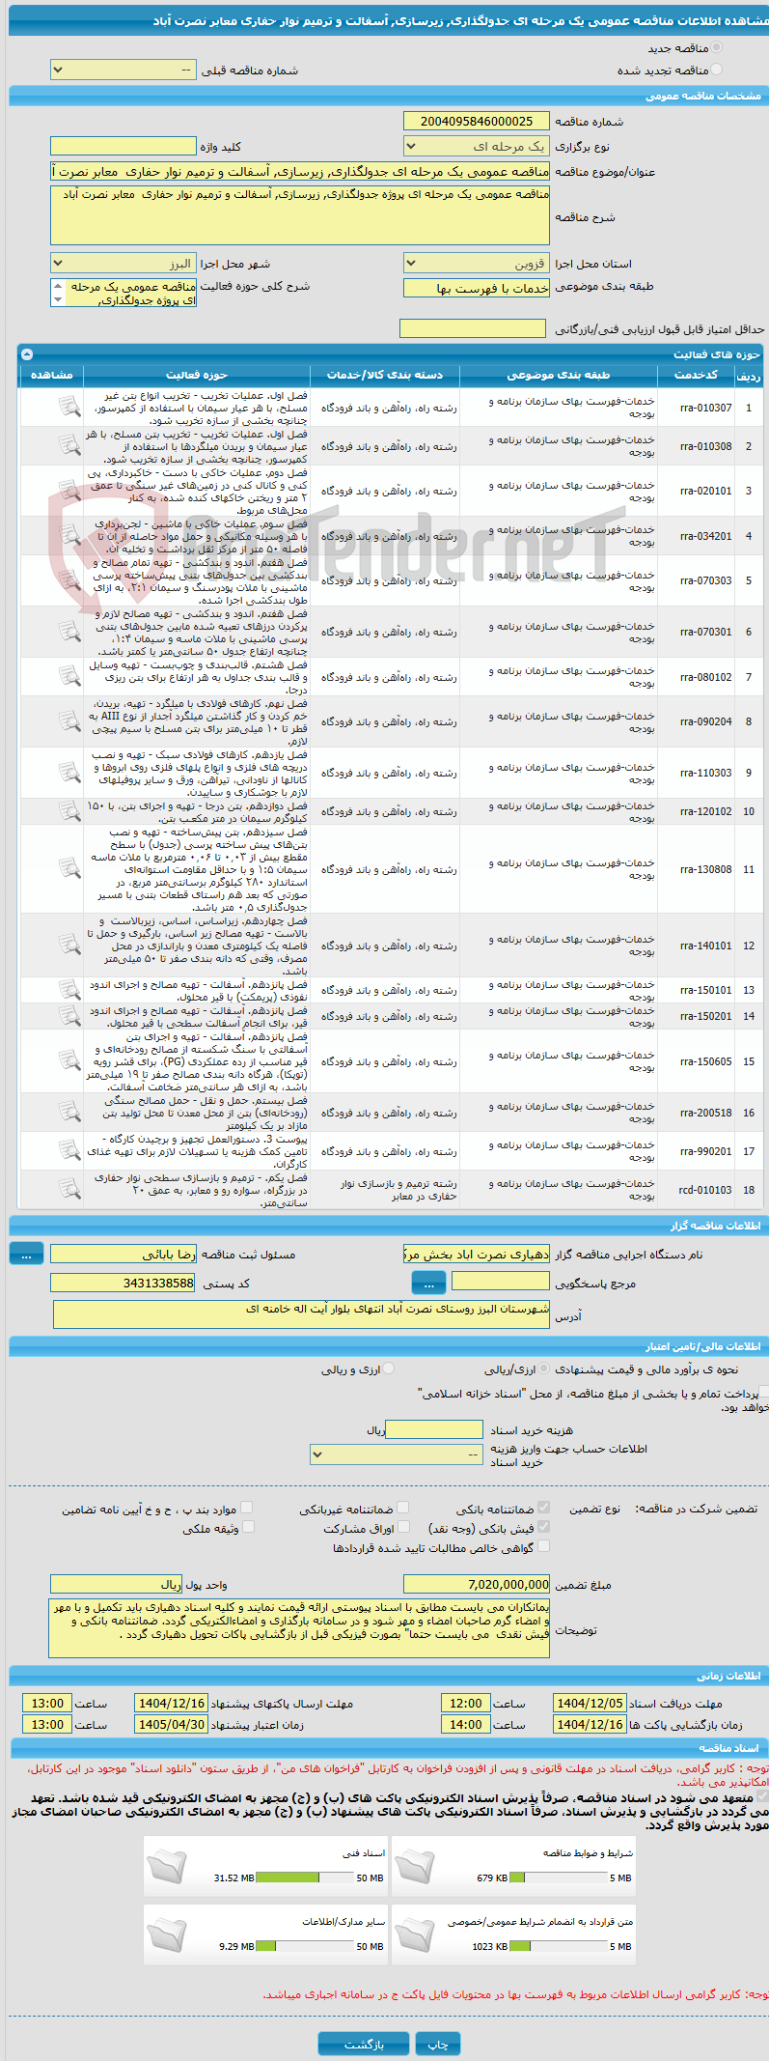Viewport: 769px width, 2061px height.
Task: Sort by the مشاهده column header
Action: tap(52, 375)
